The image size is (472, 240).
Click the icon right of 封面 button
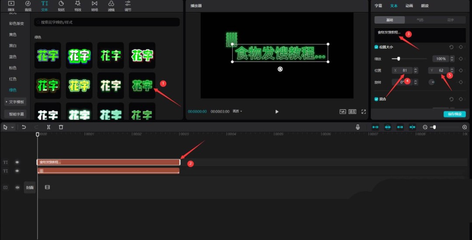pos(47,187)
